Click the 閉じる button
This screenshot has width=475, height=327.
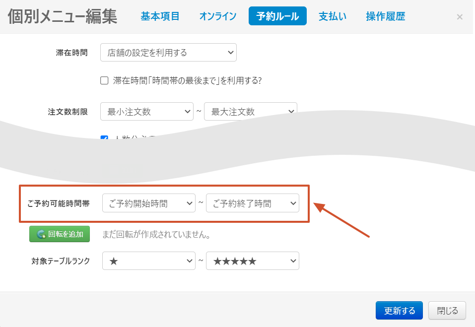click(447, 310)
